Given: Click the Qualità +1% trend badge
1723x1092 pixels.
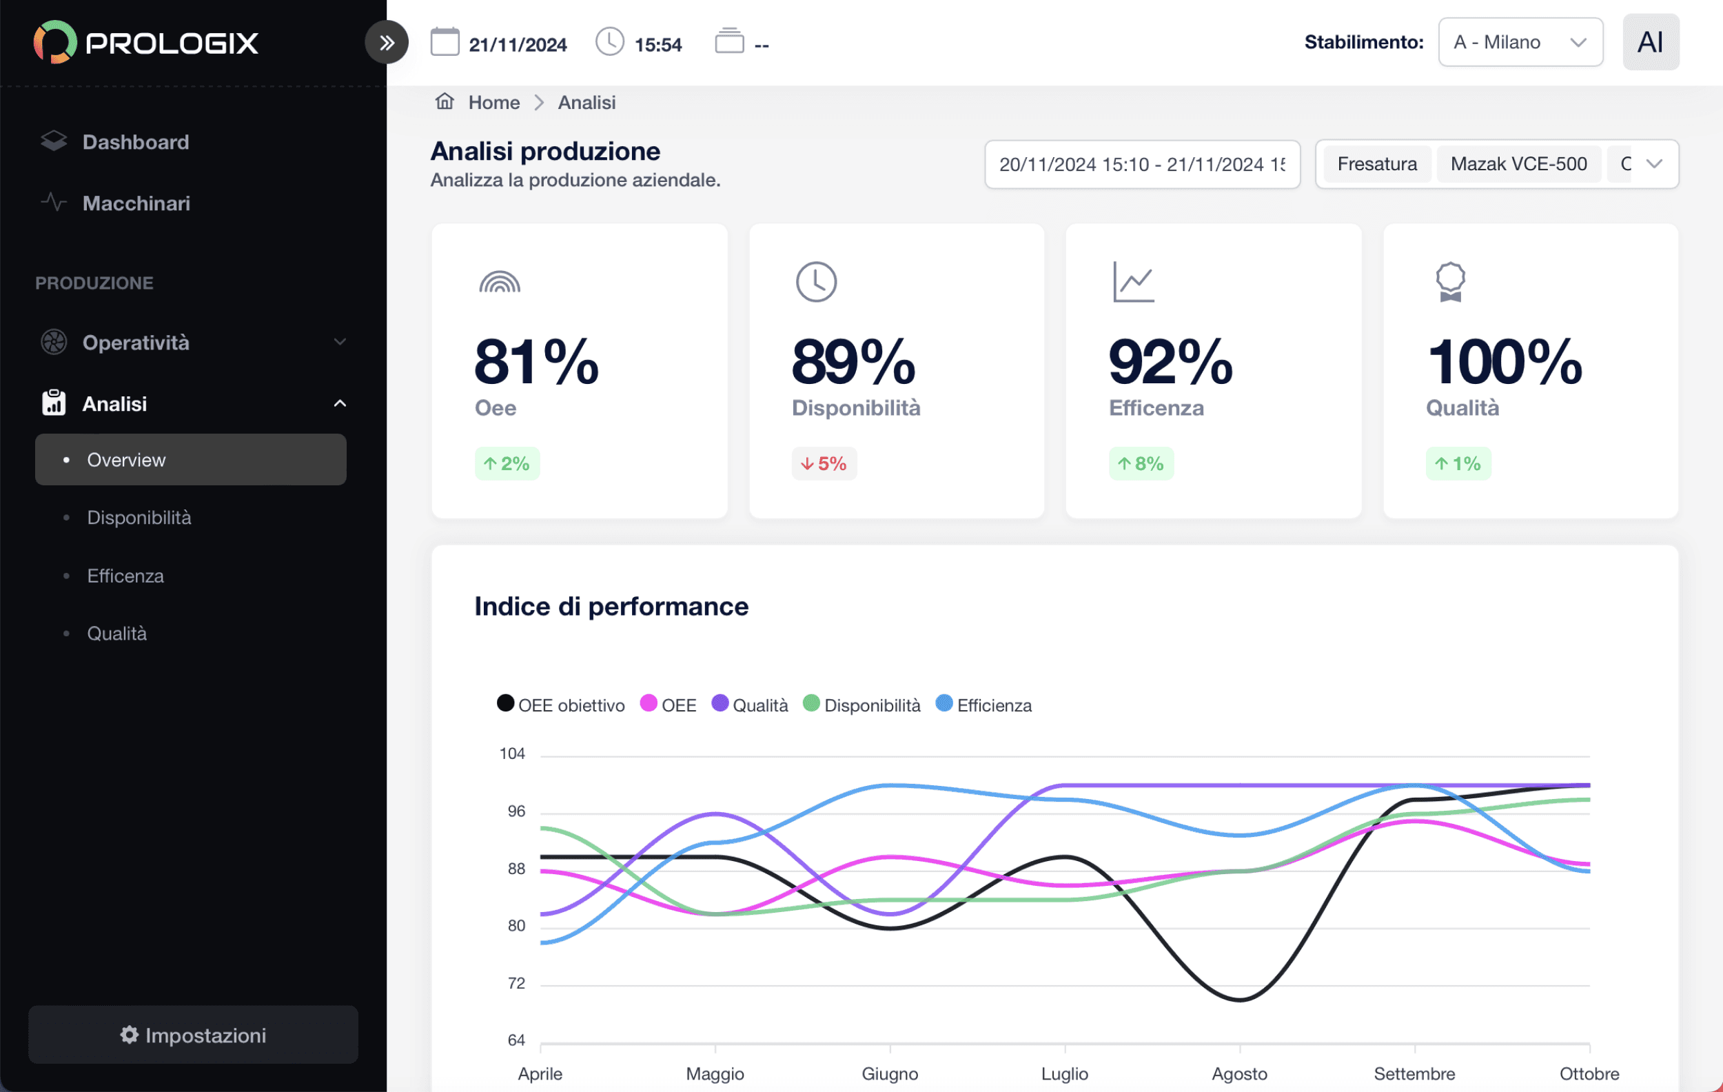Looking at the screenshot, I should (1458, 464).
